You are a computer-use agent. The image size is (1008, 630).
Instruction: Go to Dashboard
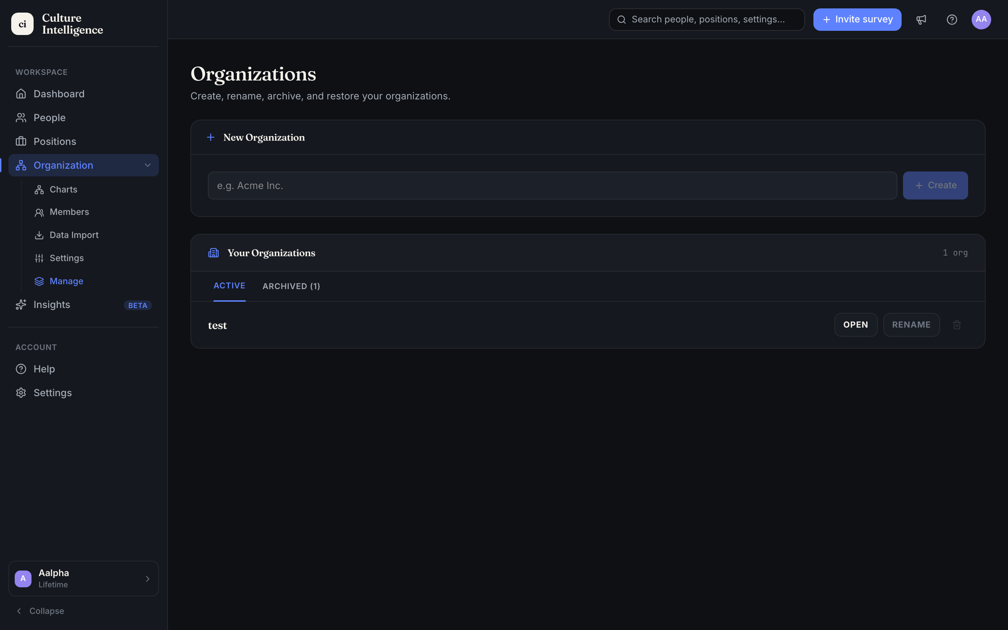coord(83,94)
